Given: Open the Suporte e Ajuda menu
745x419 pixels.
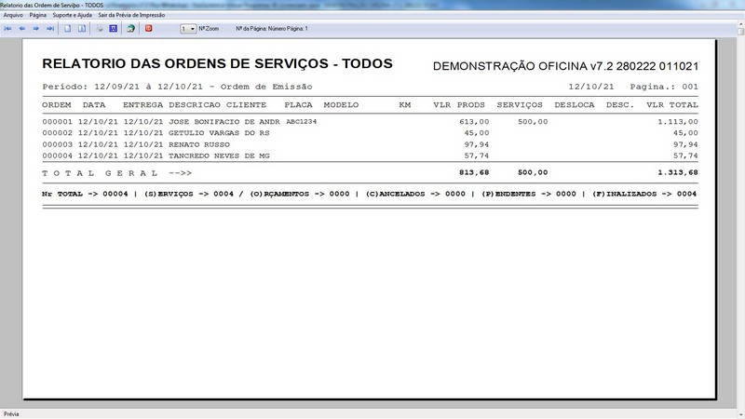Looking at the screenshot, I should (x=73, y=15).
